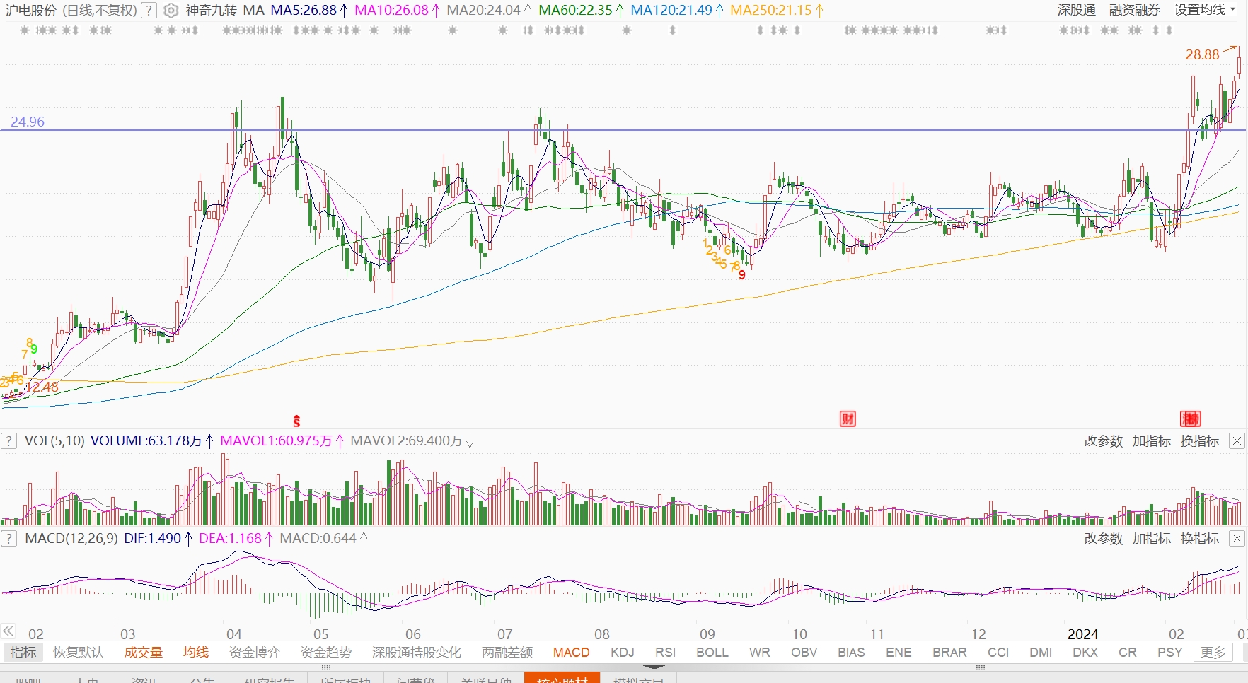
Task: Select the BOLL indicator tab
Action: [x=712, y=653]
